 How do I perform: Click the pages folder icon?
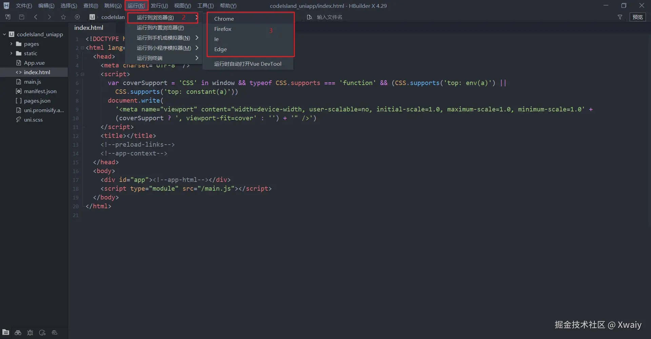[19, 44]
